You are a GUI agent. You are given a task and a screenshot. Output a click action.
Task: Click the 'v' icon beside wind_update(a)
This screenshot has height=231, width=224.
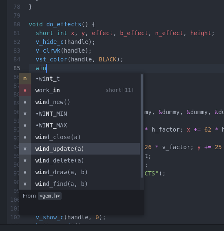25,149
